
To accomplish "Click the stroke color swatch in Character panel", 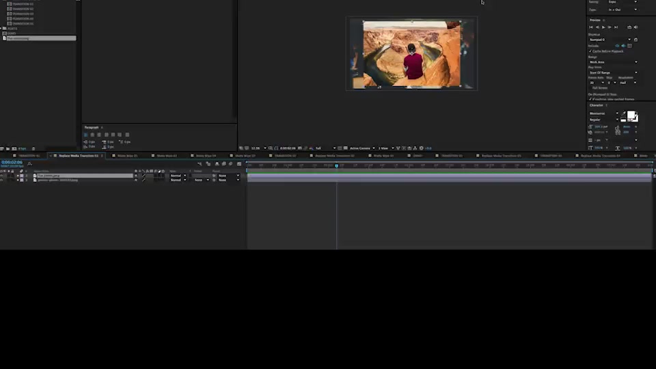I will (636, 119).
